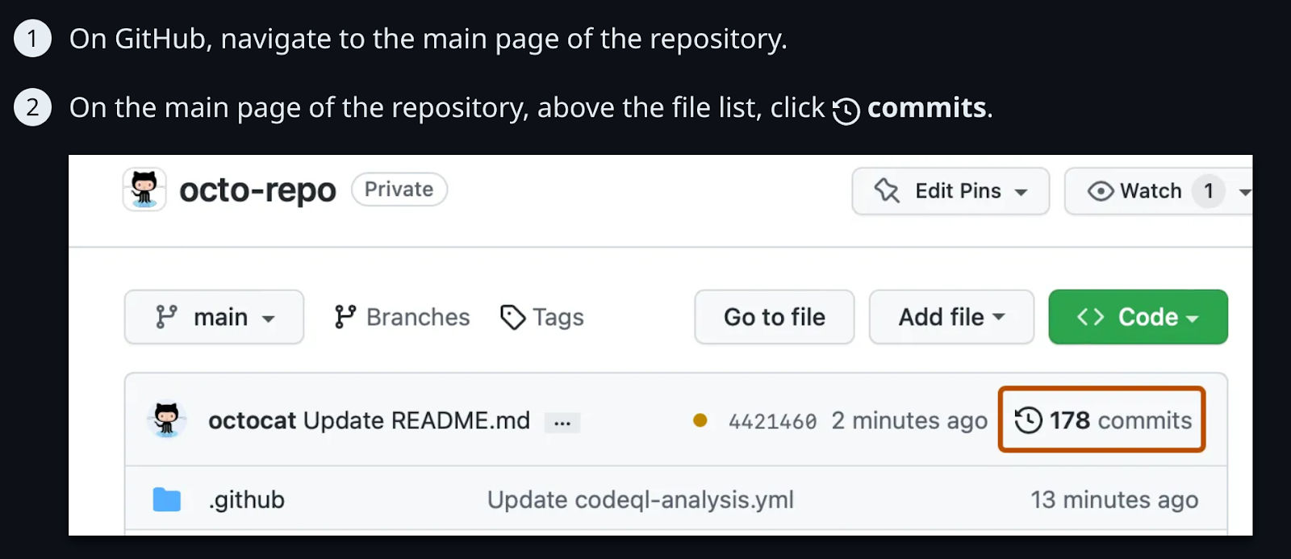The image size is (1291, 559).
Task: Click the octocat avatar in commit row
Action: point(167,419)
